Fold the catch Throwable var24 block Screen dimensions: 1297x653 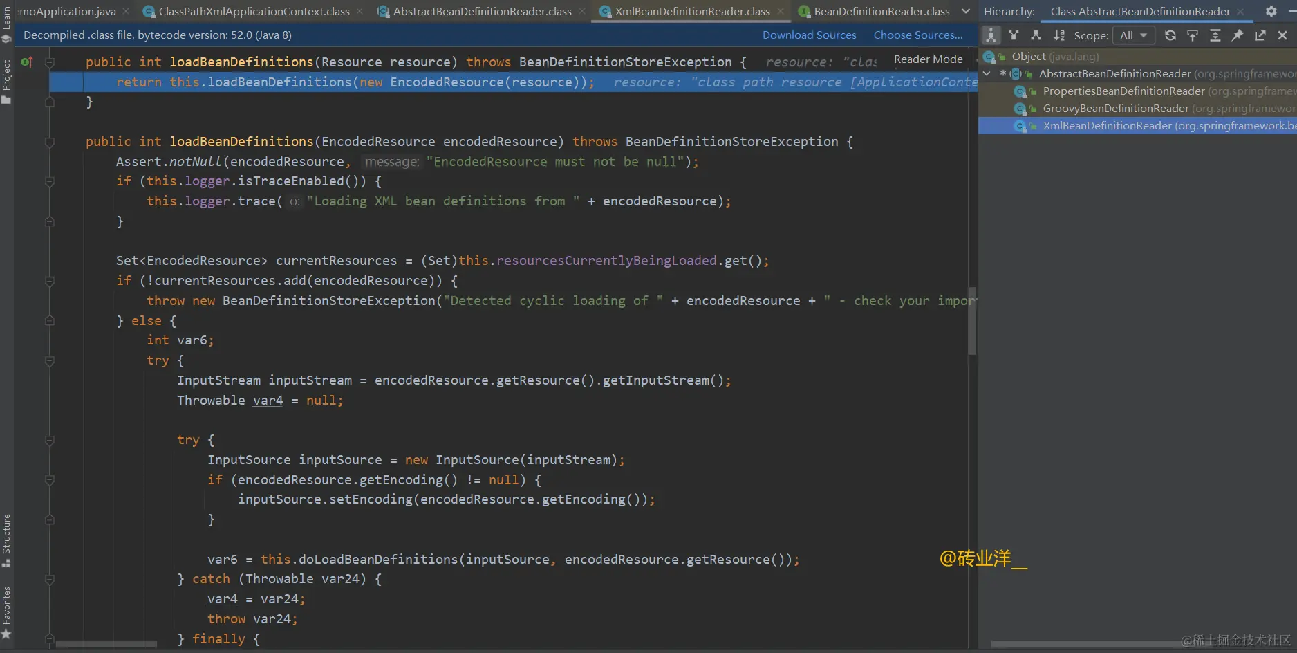[50, 580]
